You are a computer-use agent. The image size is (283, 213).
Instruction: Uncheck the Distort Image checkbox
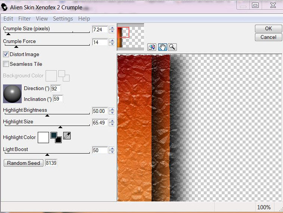click(6, 54)
